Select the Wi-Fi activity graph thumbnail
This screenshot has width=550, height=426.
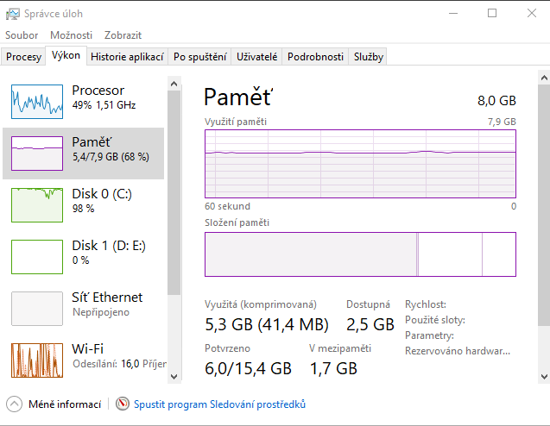point(37,360)
